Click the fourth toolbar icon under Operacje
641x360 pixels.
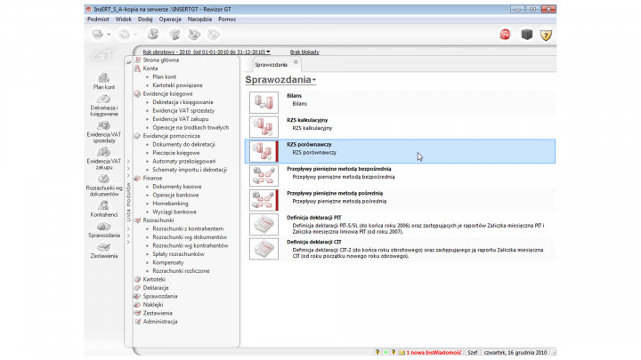pos(175,35)
